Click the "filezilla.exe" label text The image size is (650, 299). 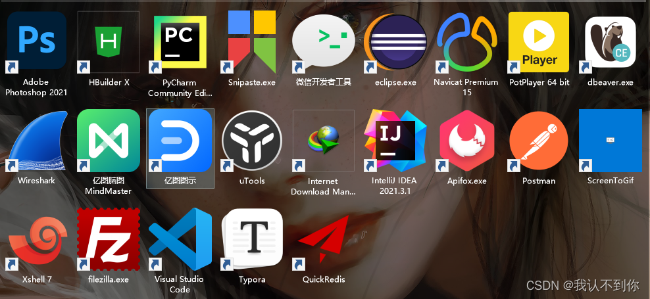click(x=109, y=279)
